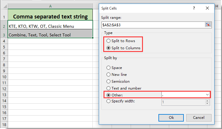The image size is (222, 129).
Task: Select the Other delimiter radio button
Action: [x=108, y=95]
